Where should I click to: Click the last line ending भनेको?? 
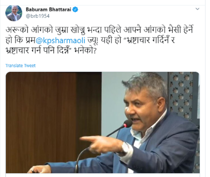click(x=51, y=51)
